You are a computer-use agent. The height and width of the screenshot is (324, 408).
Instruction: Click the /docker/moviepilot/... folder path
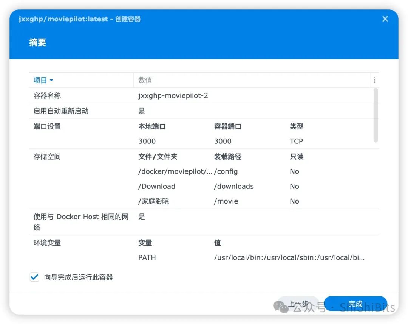pos(175,171)
